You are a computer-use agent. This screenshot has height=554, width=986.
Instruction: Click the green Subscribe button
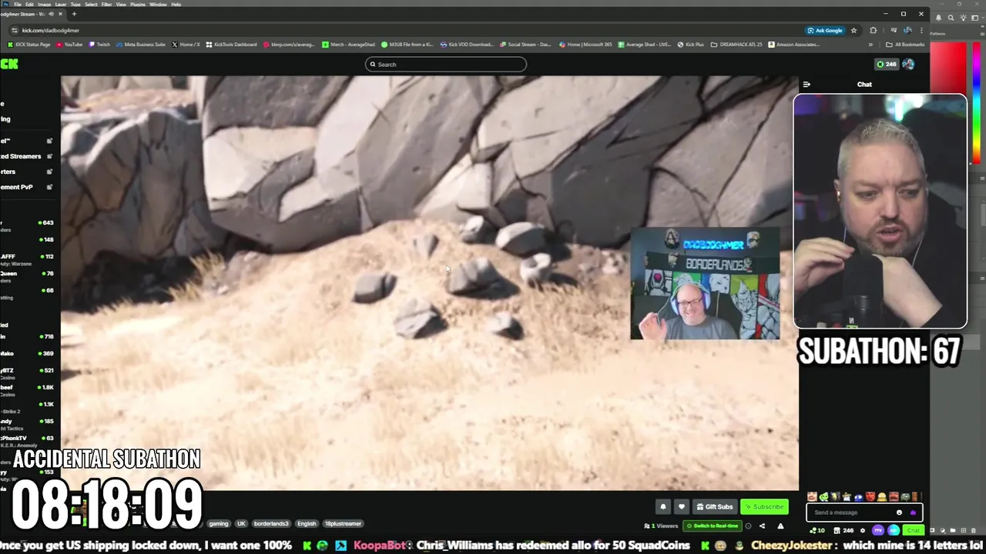tap(764, 506)
